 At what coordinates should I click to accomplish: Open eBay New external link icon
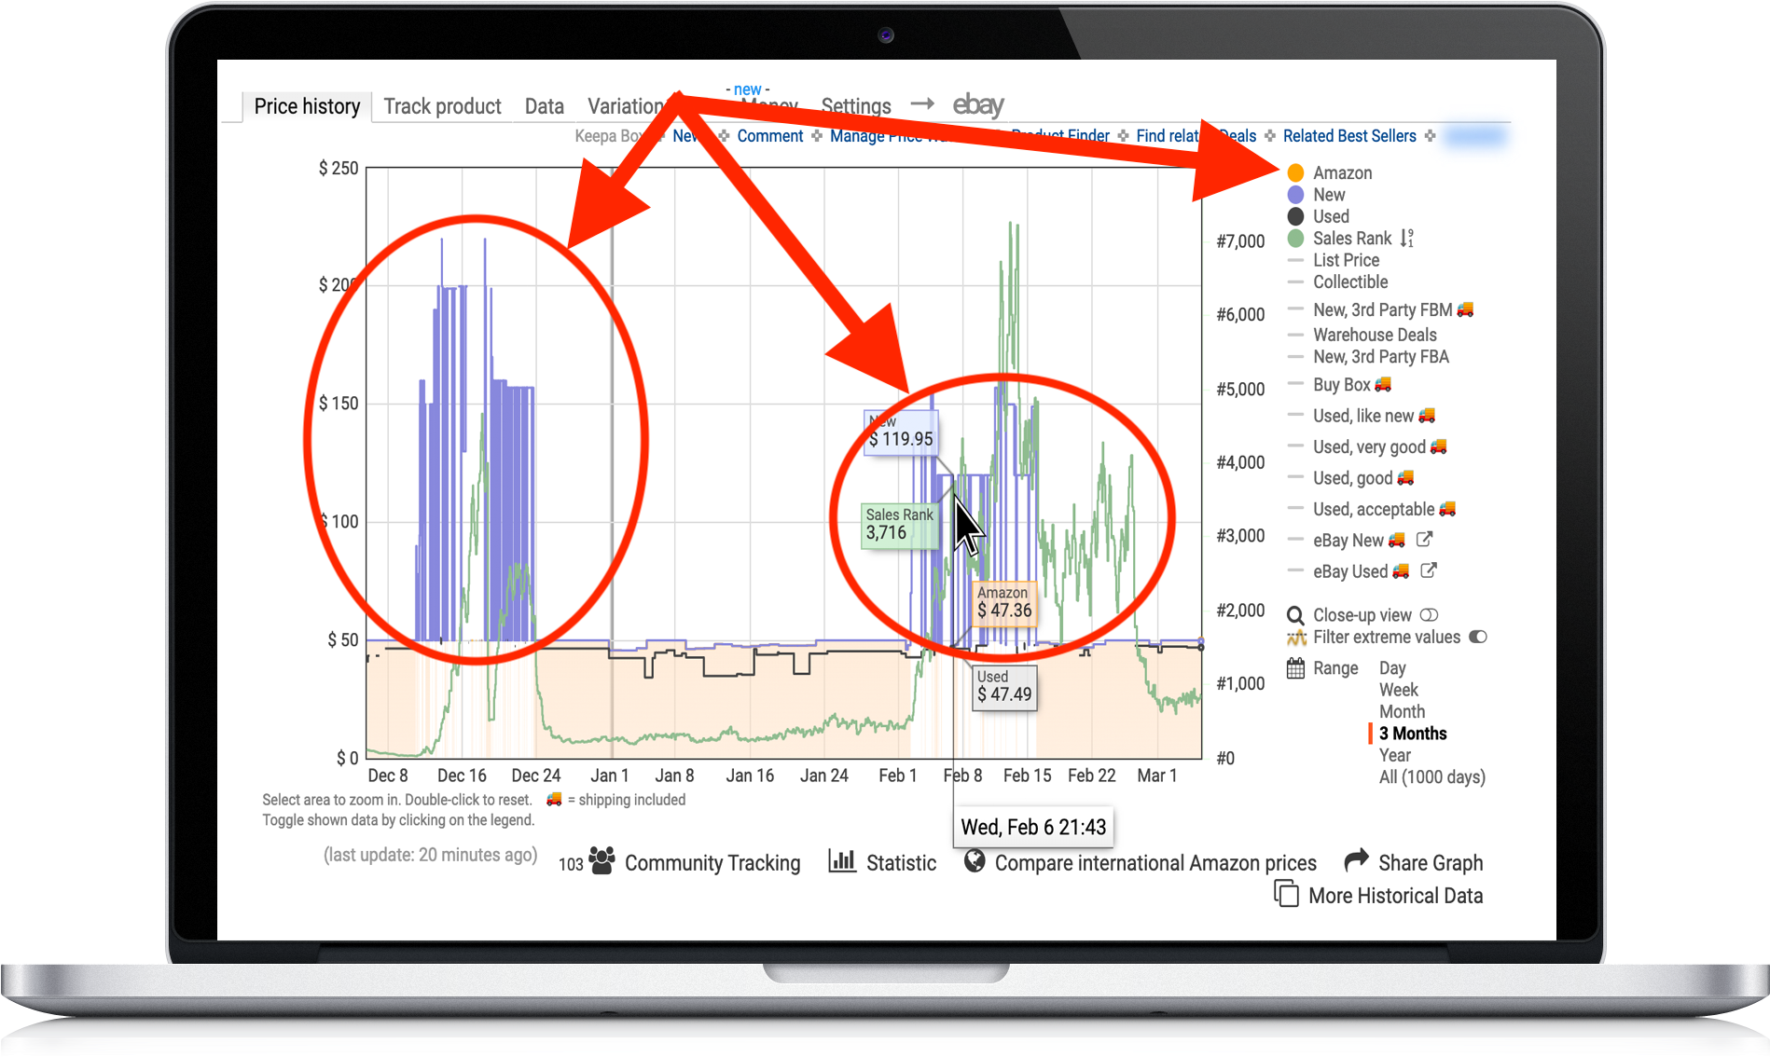coord(1424,539)
